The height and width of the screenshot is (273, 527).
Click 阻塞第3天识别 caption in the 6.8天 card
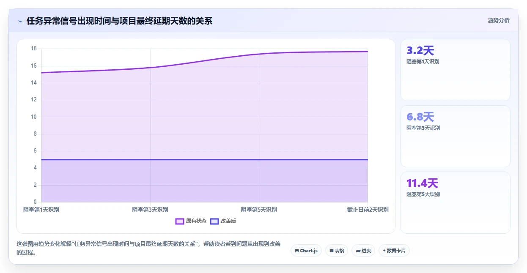[x=423, y=128]
